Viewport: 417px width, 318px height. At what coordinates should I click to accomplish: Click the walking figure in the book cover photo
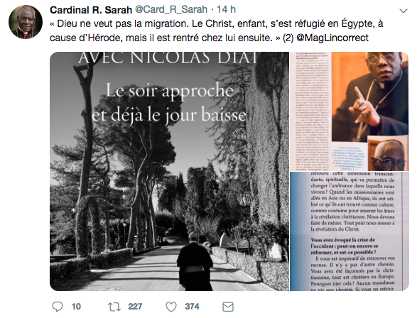(x=195, y=262)
